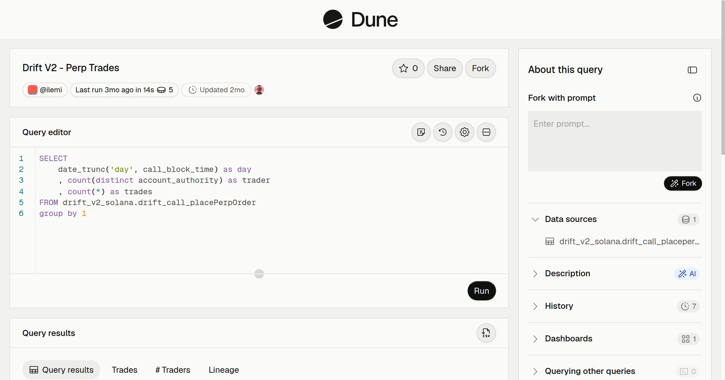Screen dimensions: 725x380
Task: Click the Dashboards count badge
Action: (688, 339)
